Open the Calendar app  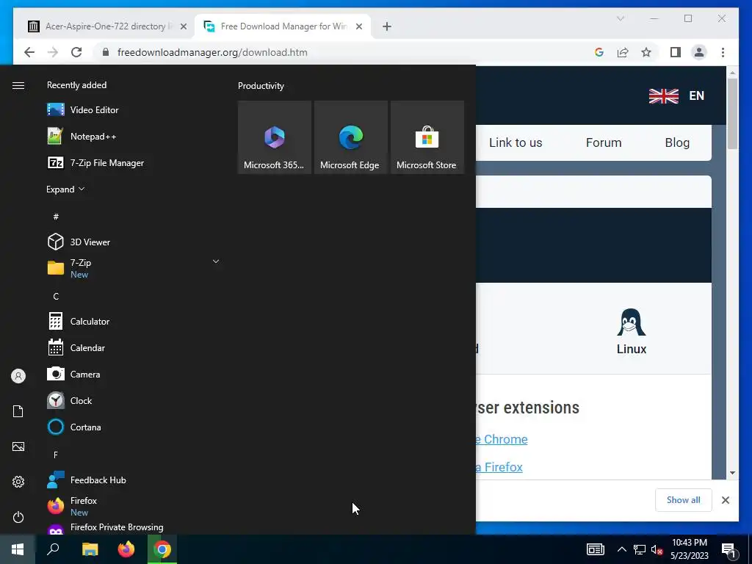pyautogui.click(x=133, y=347)
